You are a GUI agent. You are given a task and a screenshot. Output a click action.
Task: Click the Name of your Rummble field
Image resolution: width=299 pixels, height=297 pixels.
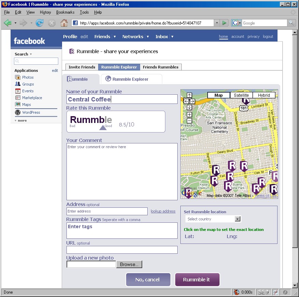tap(122, 99)
